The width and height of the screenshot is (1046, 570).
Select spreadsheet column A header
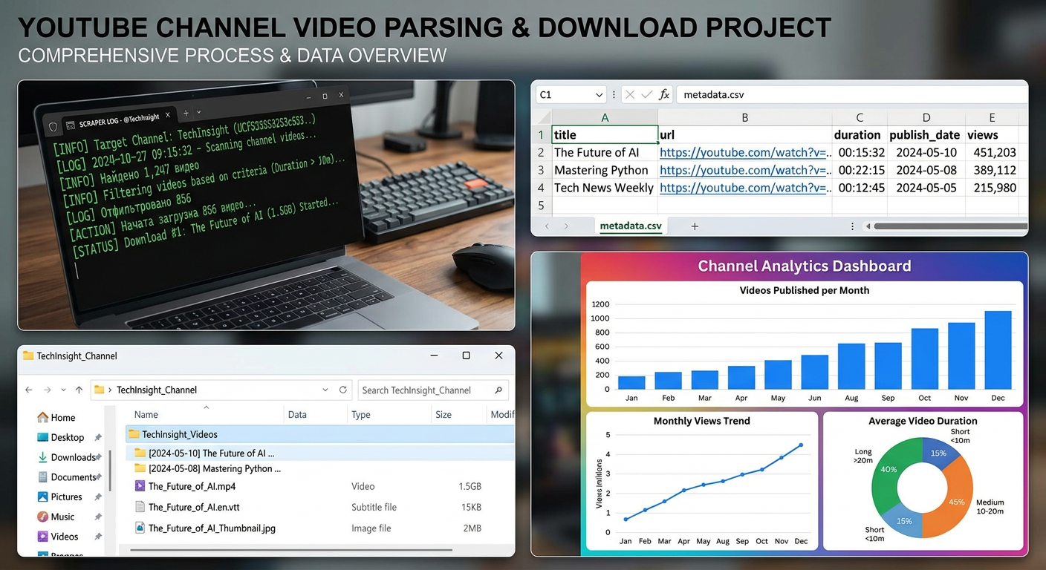click(605, 117)
